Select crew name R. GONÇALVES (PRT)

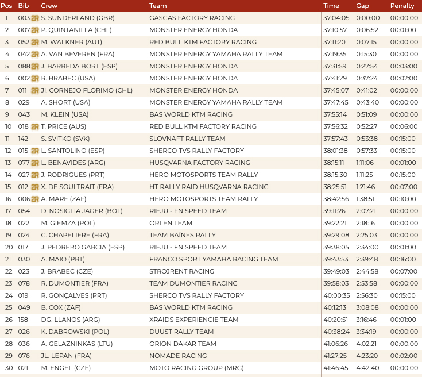tap(74, 295)
